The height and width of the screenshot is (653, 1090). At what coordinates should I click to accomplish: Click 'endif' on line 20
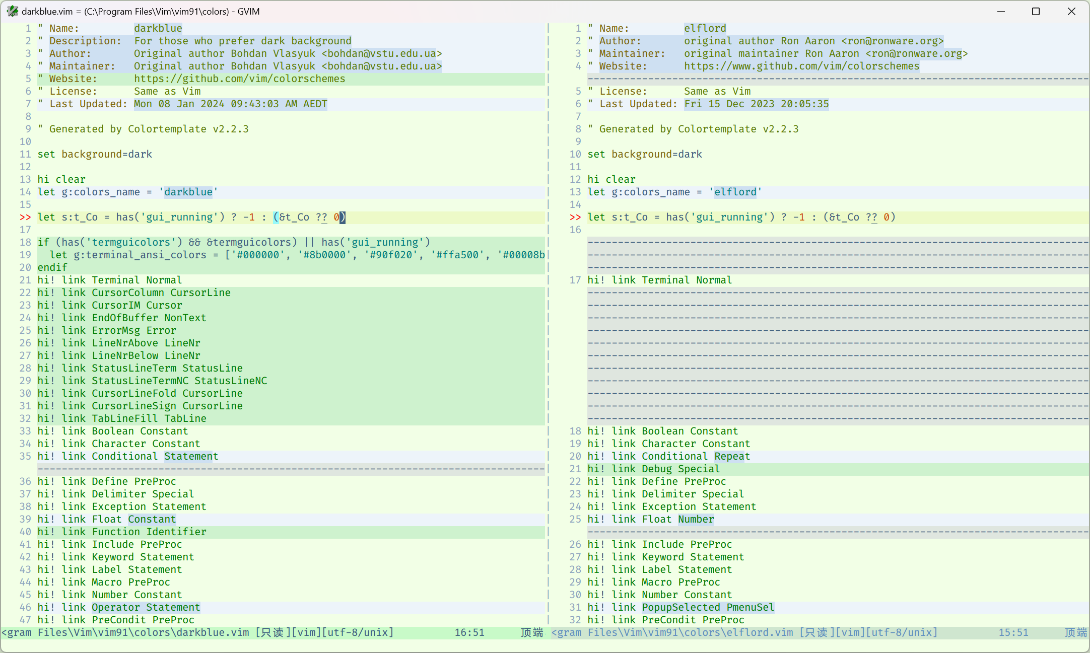52,268
